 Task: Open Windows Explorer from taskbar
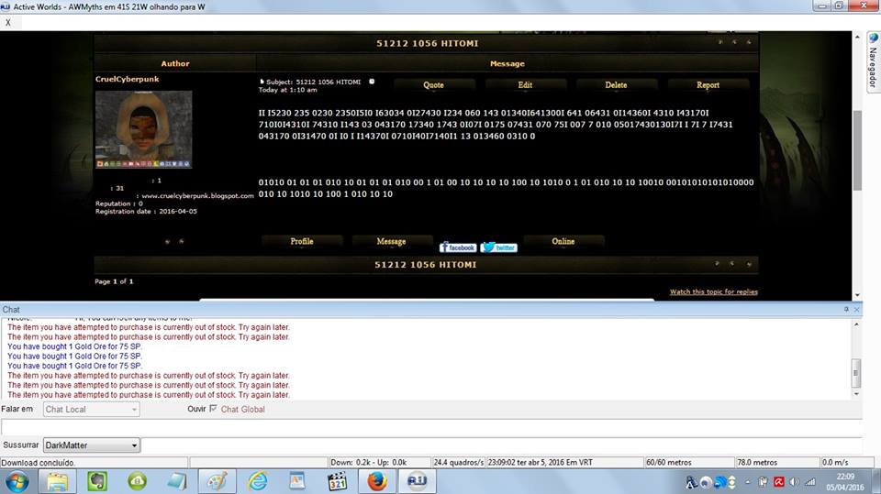click(x=57, y=482)
